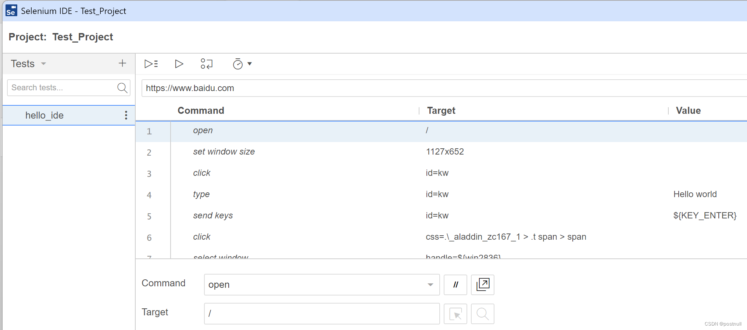747x330 pixels.
Task: Click id=kw target in type row
Action: (x=437, y=194)
